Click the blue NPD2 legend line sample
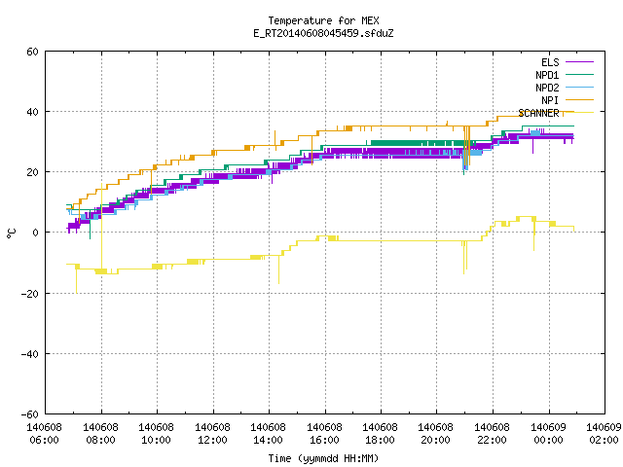Image resolution: width=623 pixels, height=467 pixels. 579,87
